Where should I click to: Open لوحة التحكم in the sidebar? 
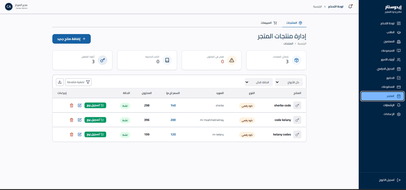(x=382, y=23)
